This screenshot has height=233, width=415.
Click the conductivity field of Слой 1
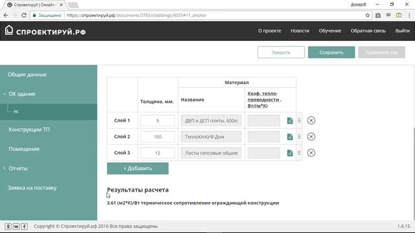click(264, 120)
